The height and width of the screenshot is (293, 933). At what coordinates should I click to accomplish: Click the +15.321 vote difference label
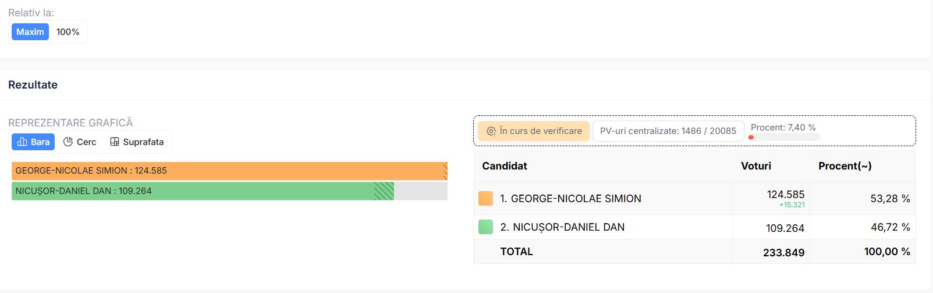click(792, 205)
